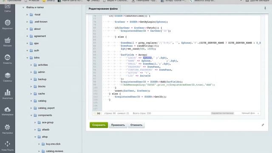272x153 pixels.
Task: Select the ace-group folder label
Action: [48, 122]
